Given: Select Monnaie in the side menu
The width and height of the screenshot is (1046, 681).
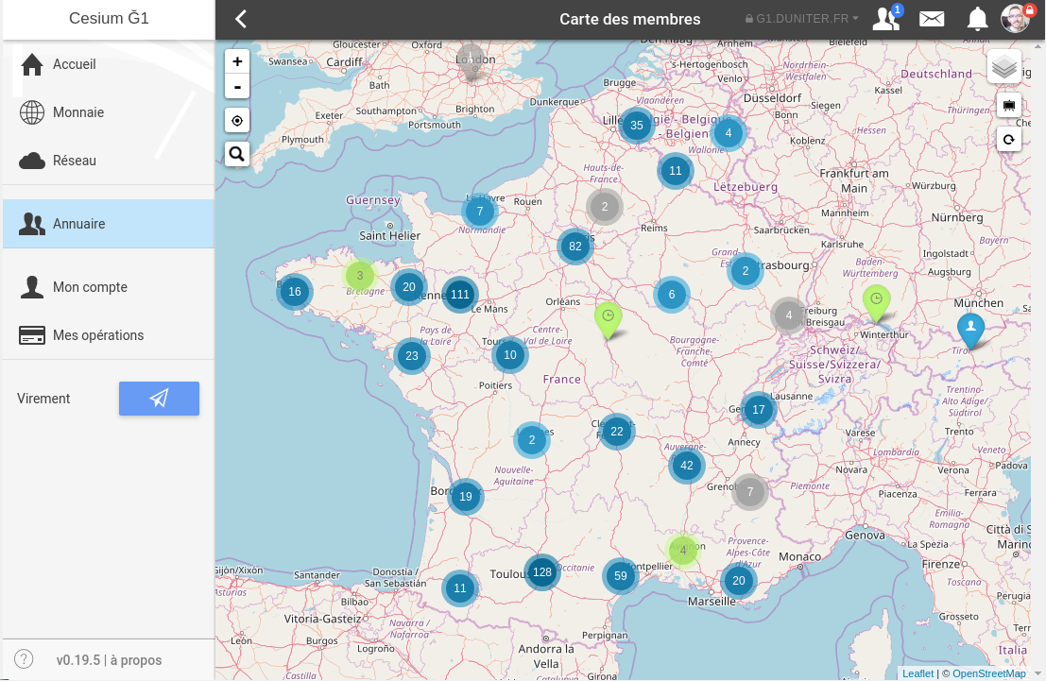Looking at the screenshot, I should click(77, 112).
